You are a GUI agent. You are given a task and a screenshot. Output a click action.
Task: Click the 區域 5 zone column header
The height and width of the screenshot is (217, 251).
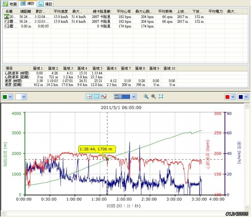[97, 68]
